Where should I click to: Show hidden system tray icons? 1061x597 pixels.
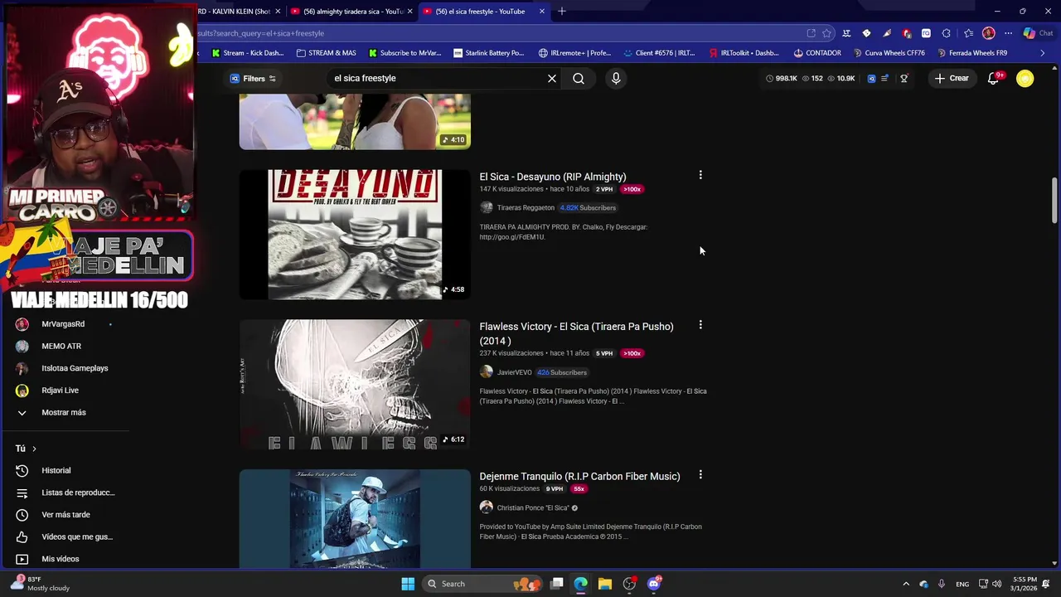[x=906, y=584]
